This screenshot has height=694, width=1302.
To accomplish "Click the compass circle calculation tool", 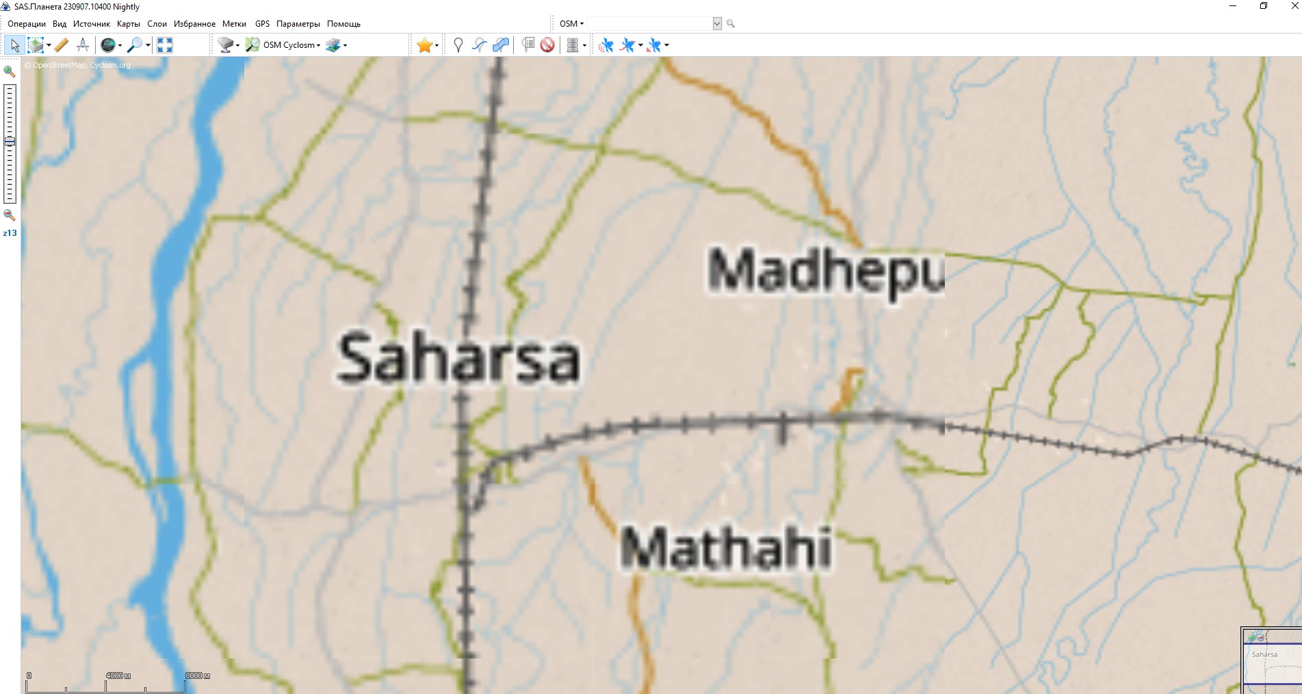I will pyautogui.click(x=83, y=45).
